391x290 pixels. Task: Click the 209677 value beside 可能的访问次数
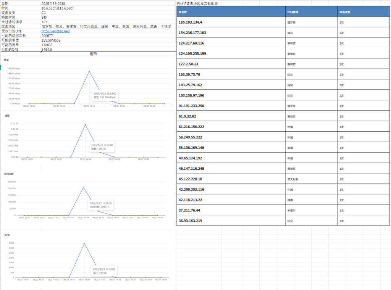[x=48, y=35]
